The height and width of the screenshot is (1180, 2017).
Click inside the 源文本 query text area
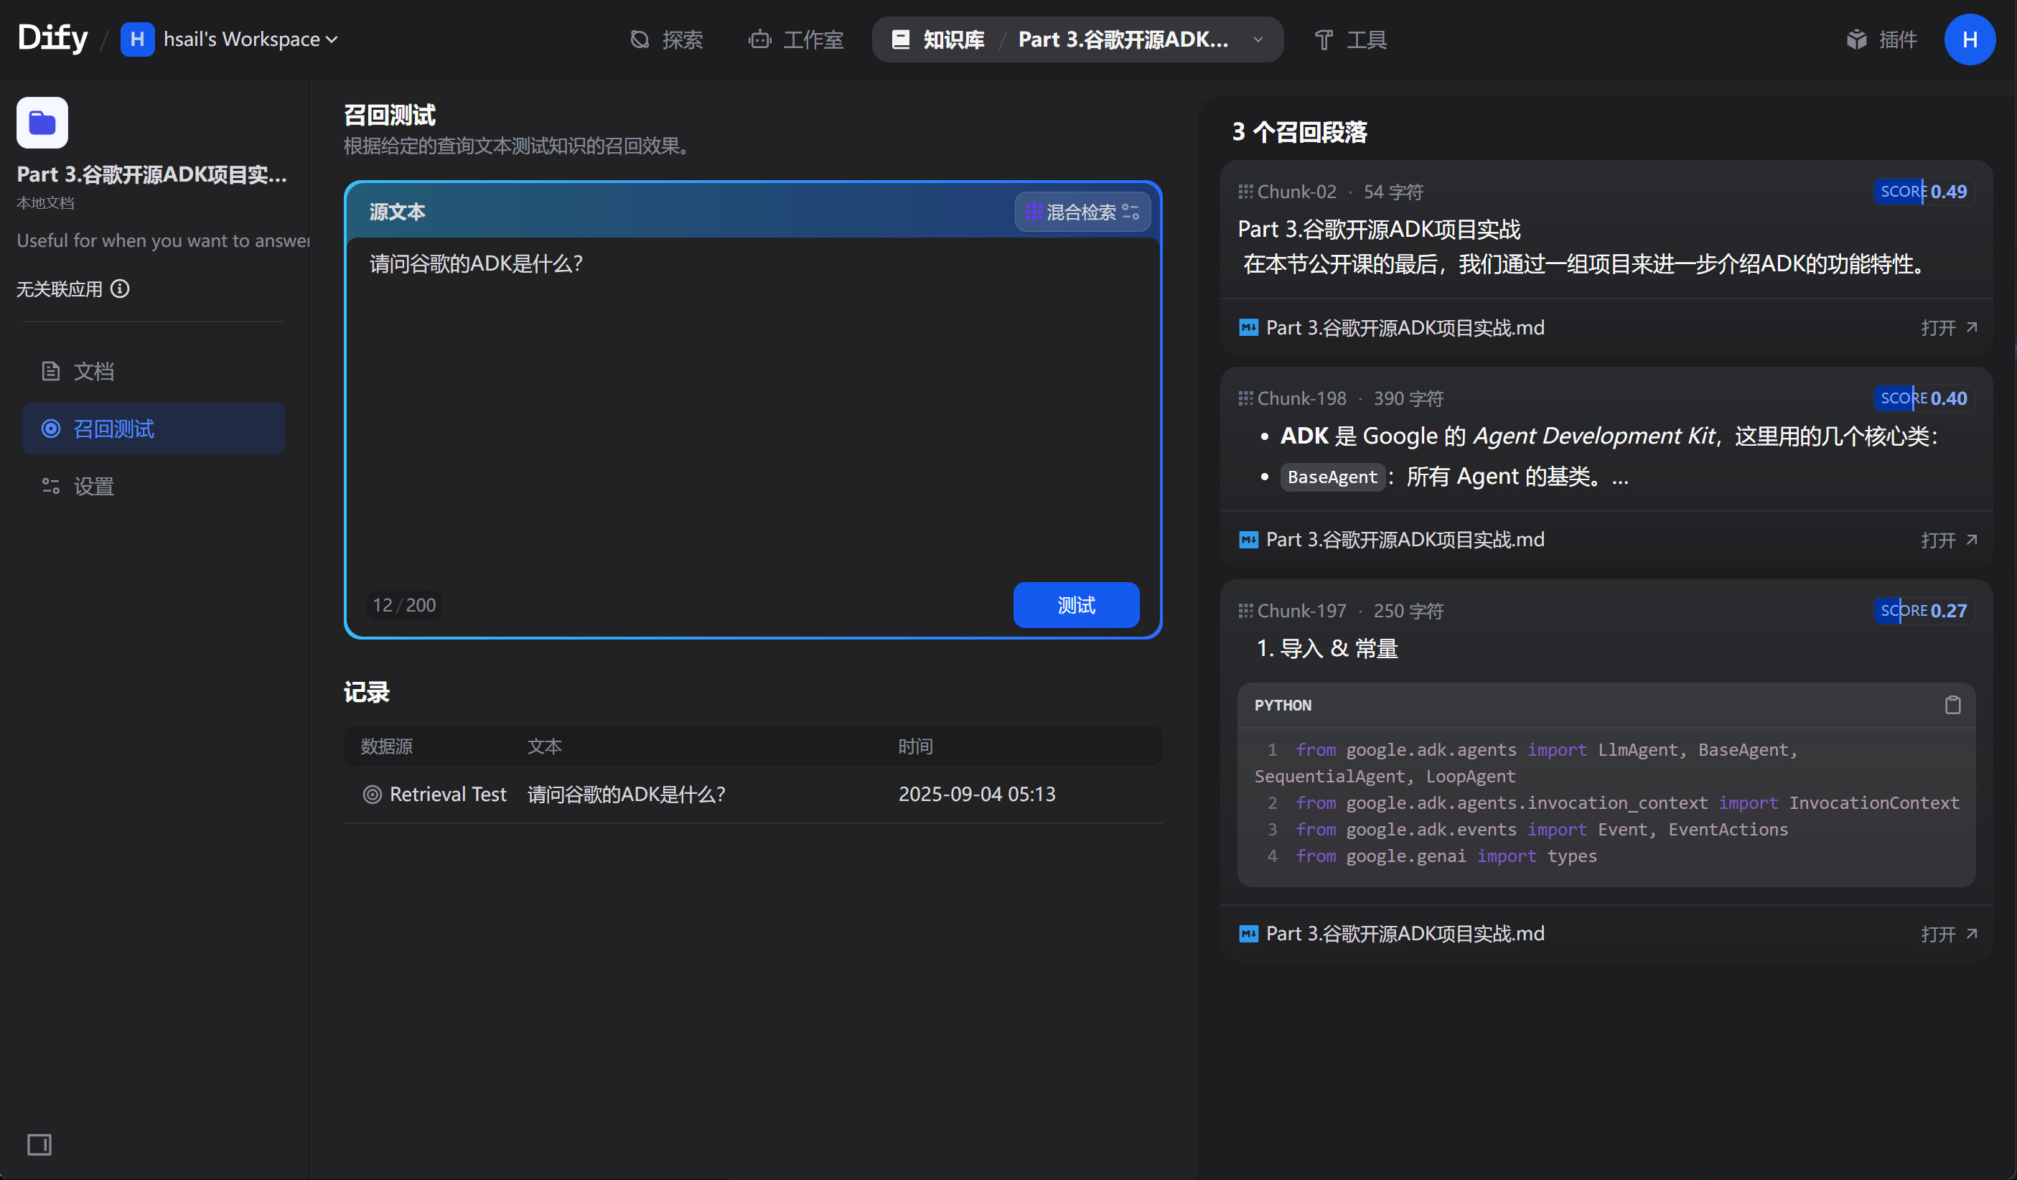click(752, 408)
